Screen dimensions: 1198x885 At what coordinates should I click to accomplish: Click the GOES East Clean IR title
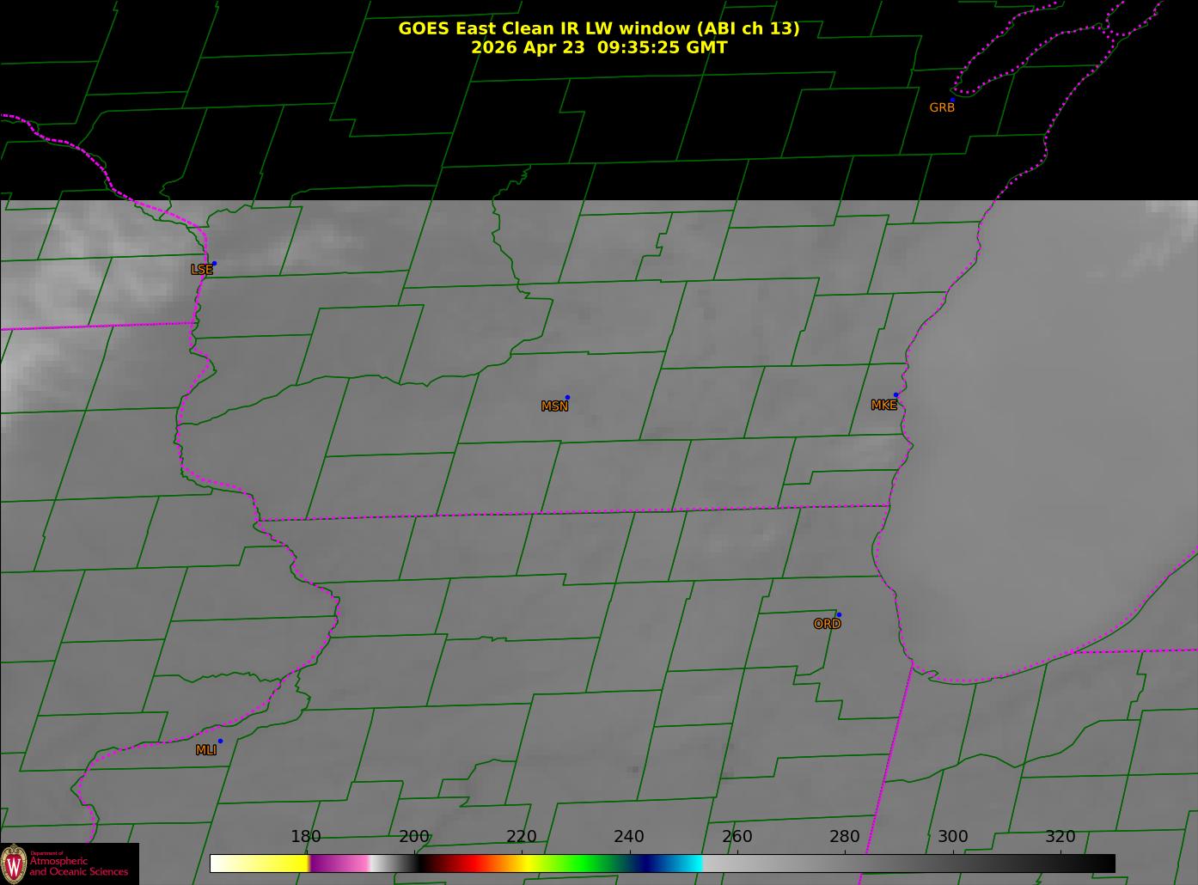click(598, 28)
